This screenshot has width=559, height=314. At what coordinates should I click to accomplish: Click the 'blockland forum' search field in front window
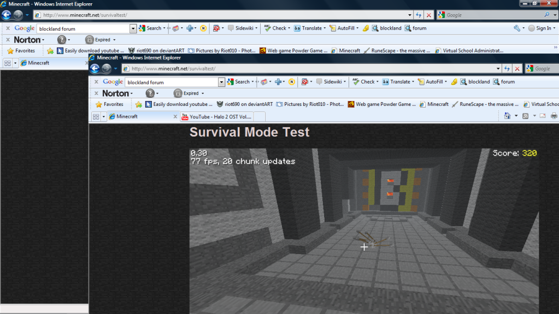point(171,82)
